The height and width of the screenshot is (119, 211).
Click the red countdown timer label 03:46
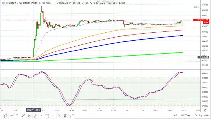pos(206,23)
